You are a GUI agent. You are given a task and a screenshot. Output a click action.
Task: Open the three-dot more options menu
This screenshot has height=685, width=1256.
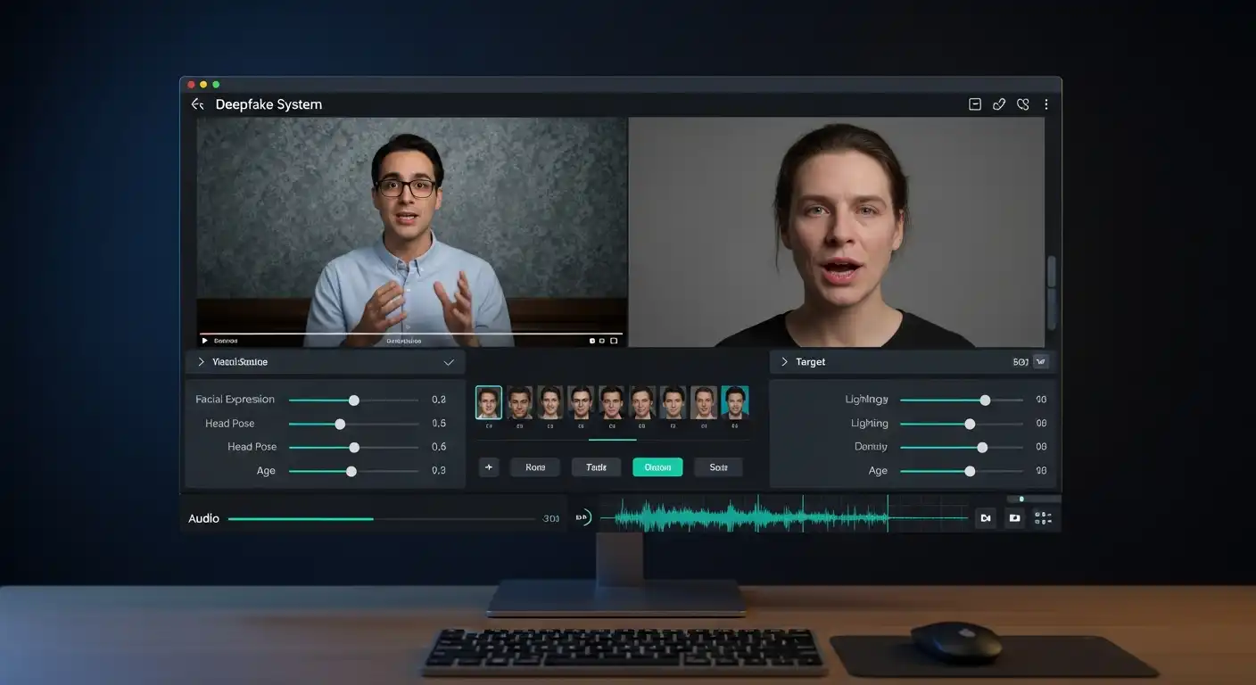coord(1046,104)
